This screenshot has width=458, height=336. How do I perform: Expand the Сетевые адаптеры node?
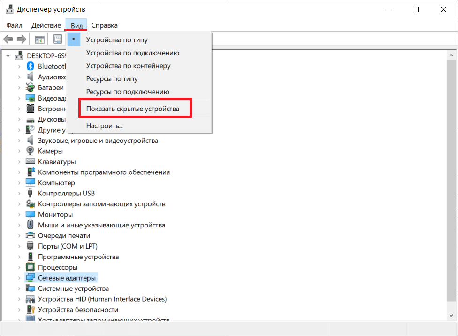(19, 278)
